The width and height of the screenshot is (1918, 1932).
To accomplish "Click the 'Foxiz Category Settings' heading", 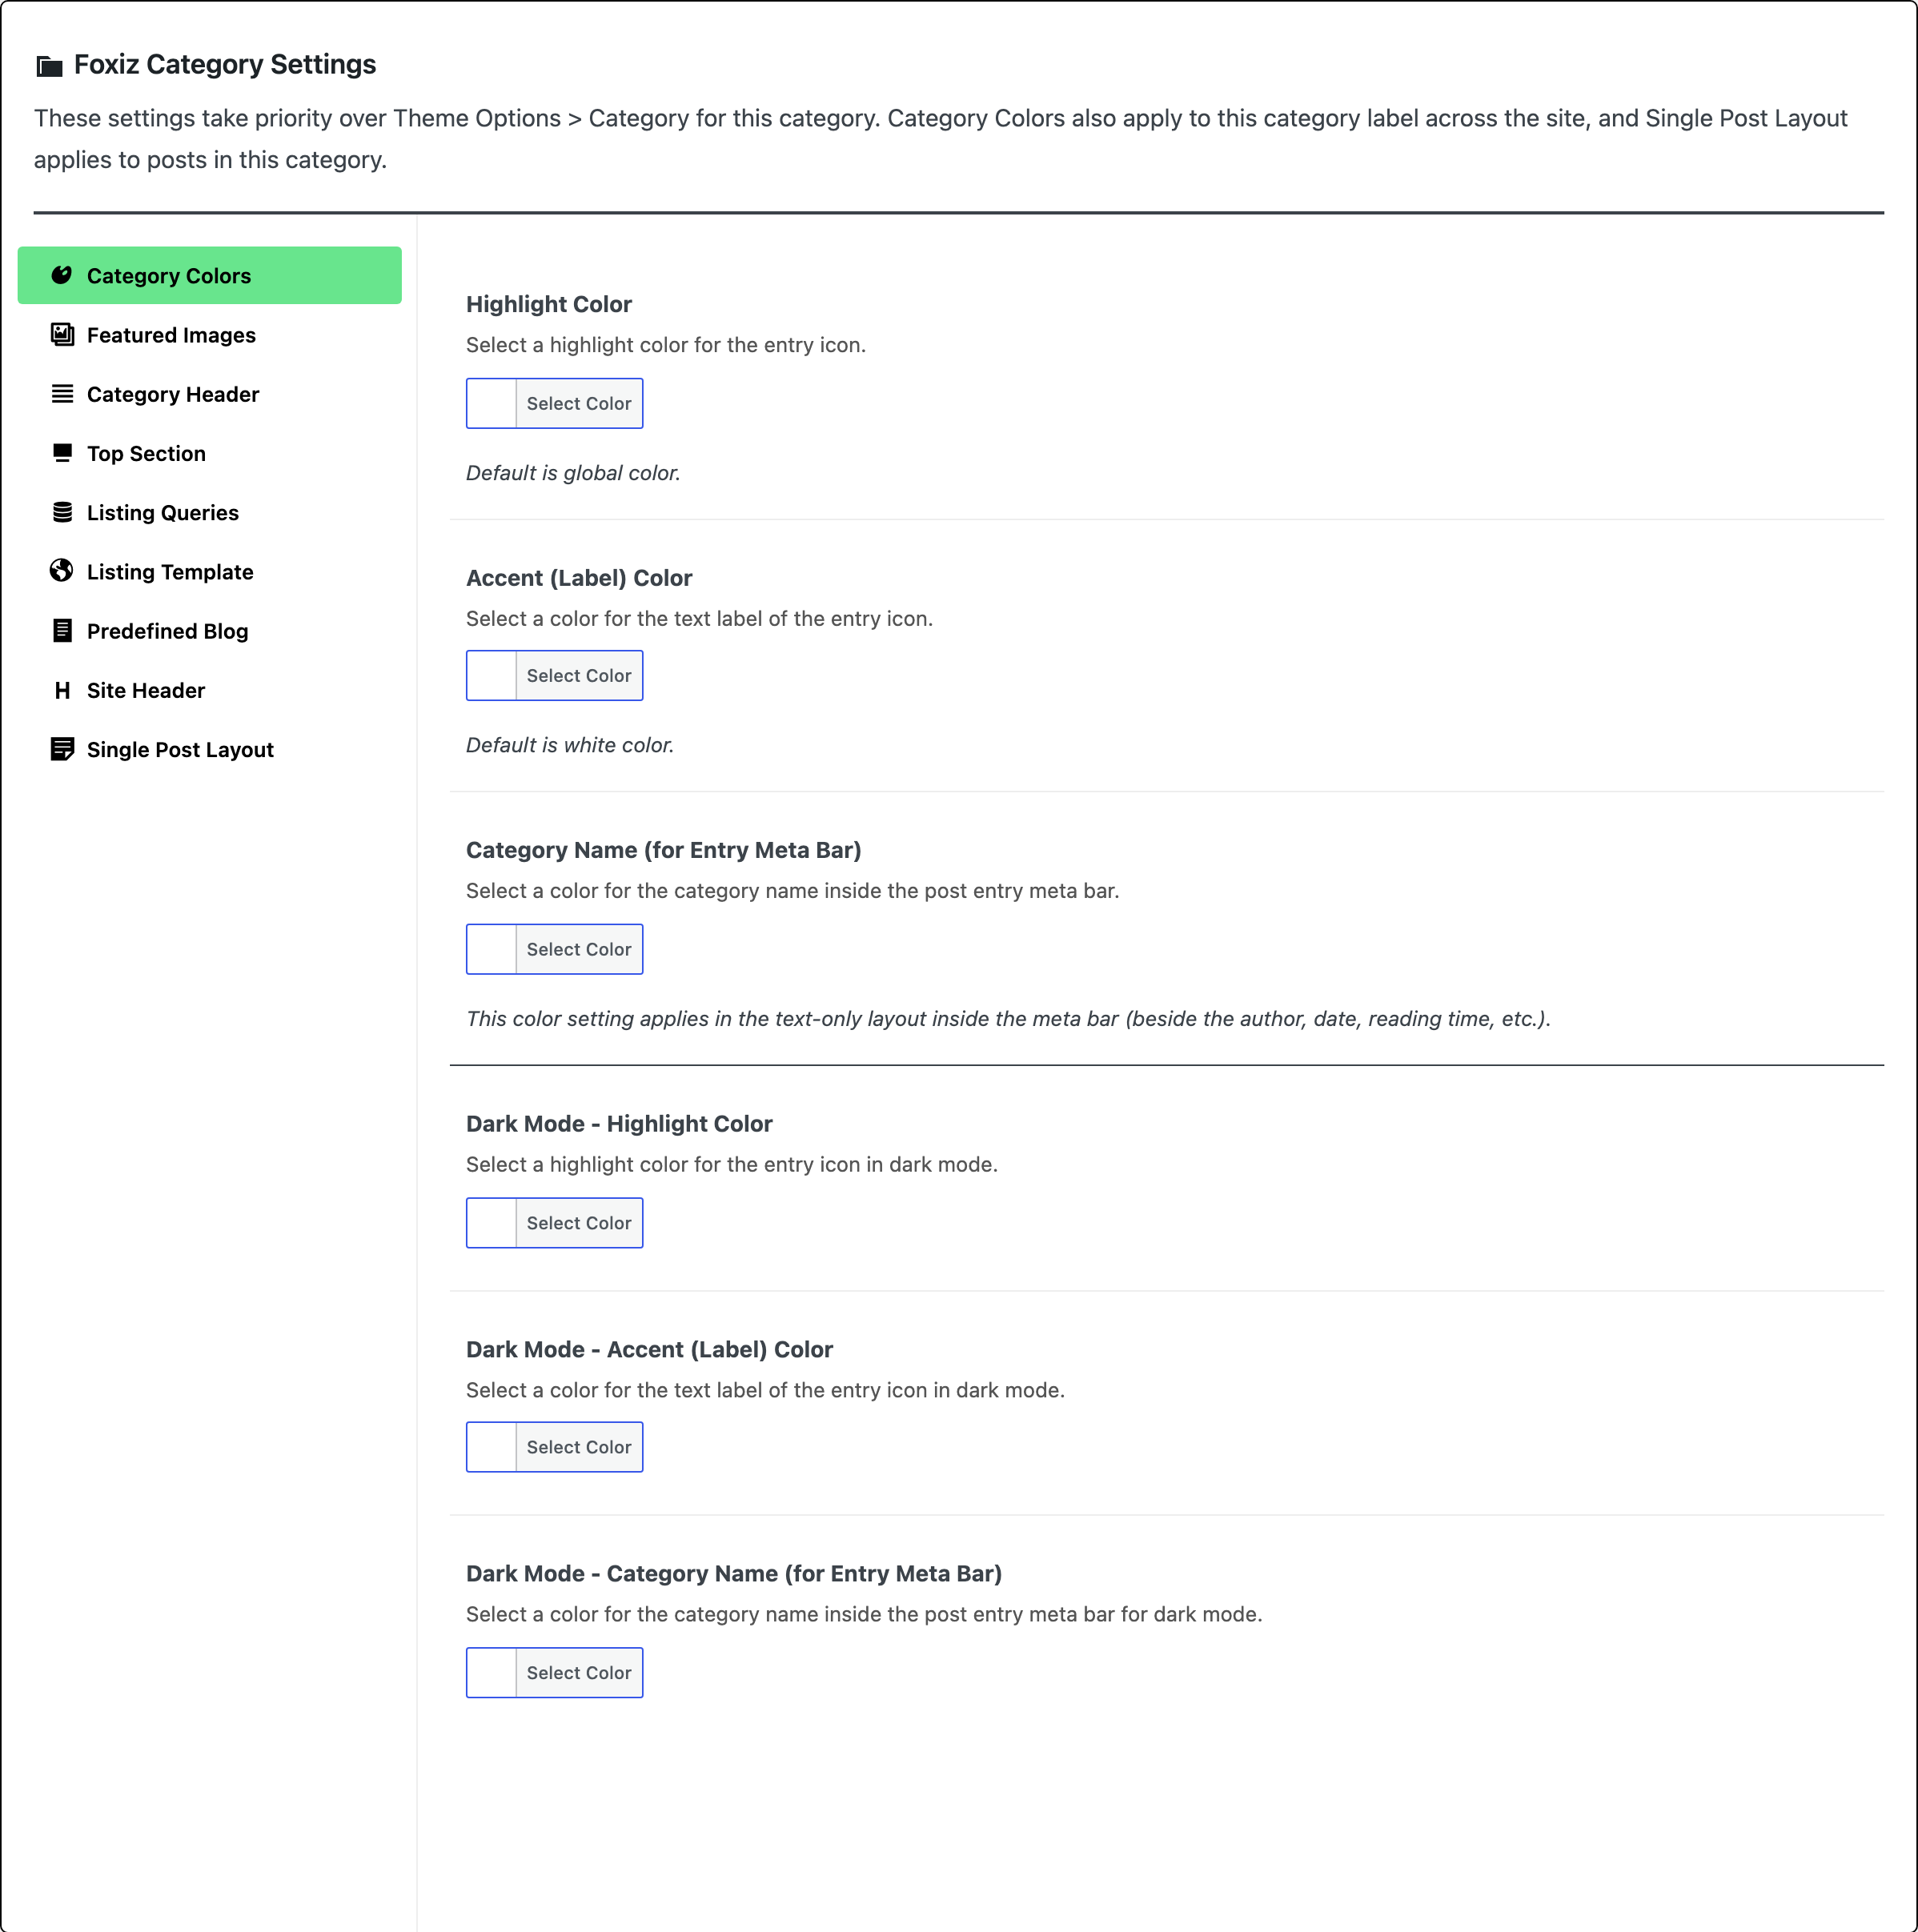I will click(225, 65).
